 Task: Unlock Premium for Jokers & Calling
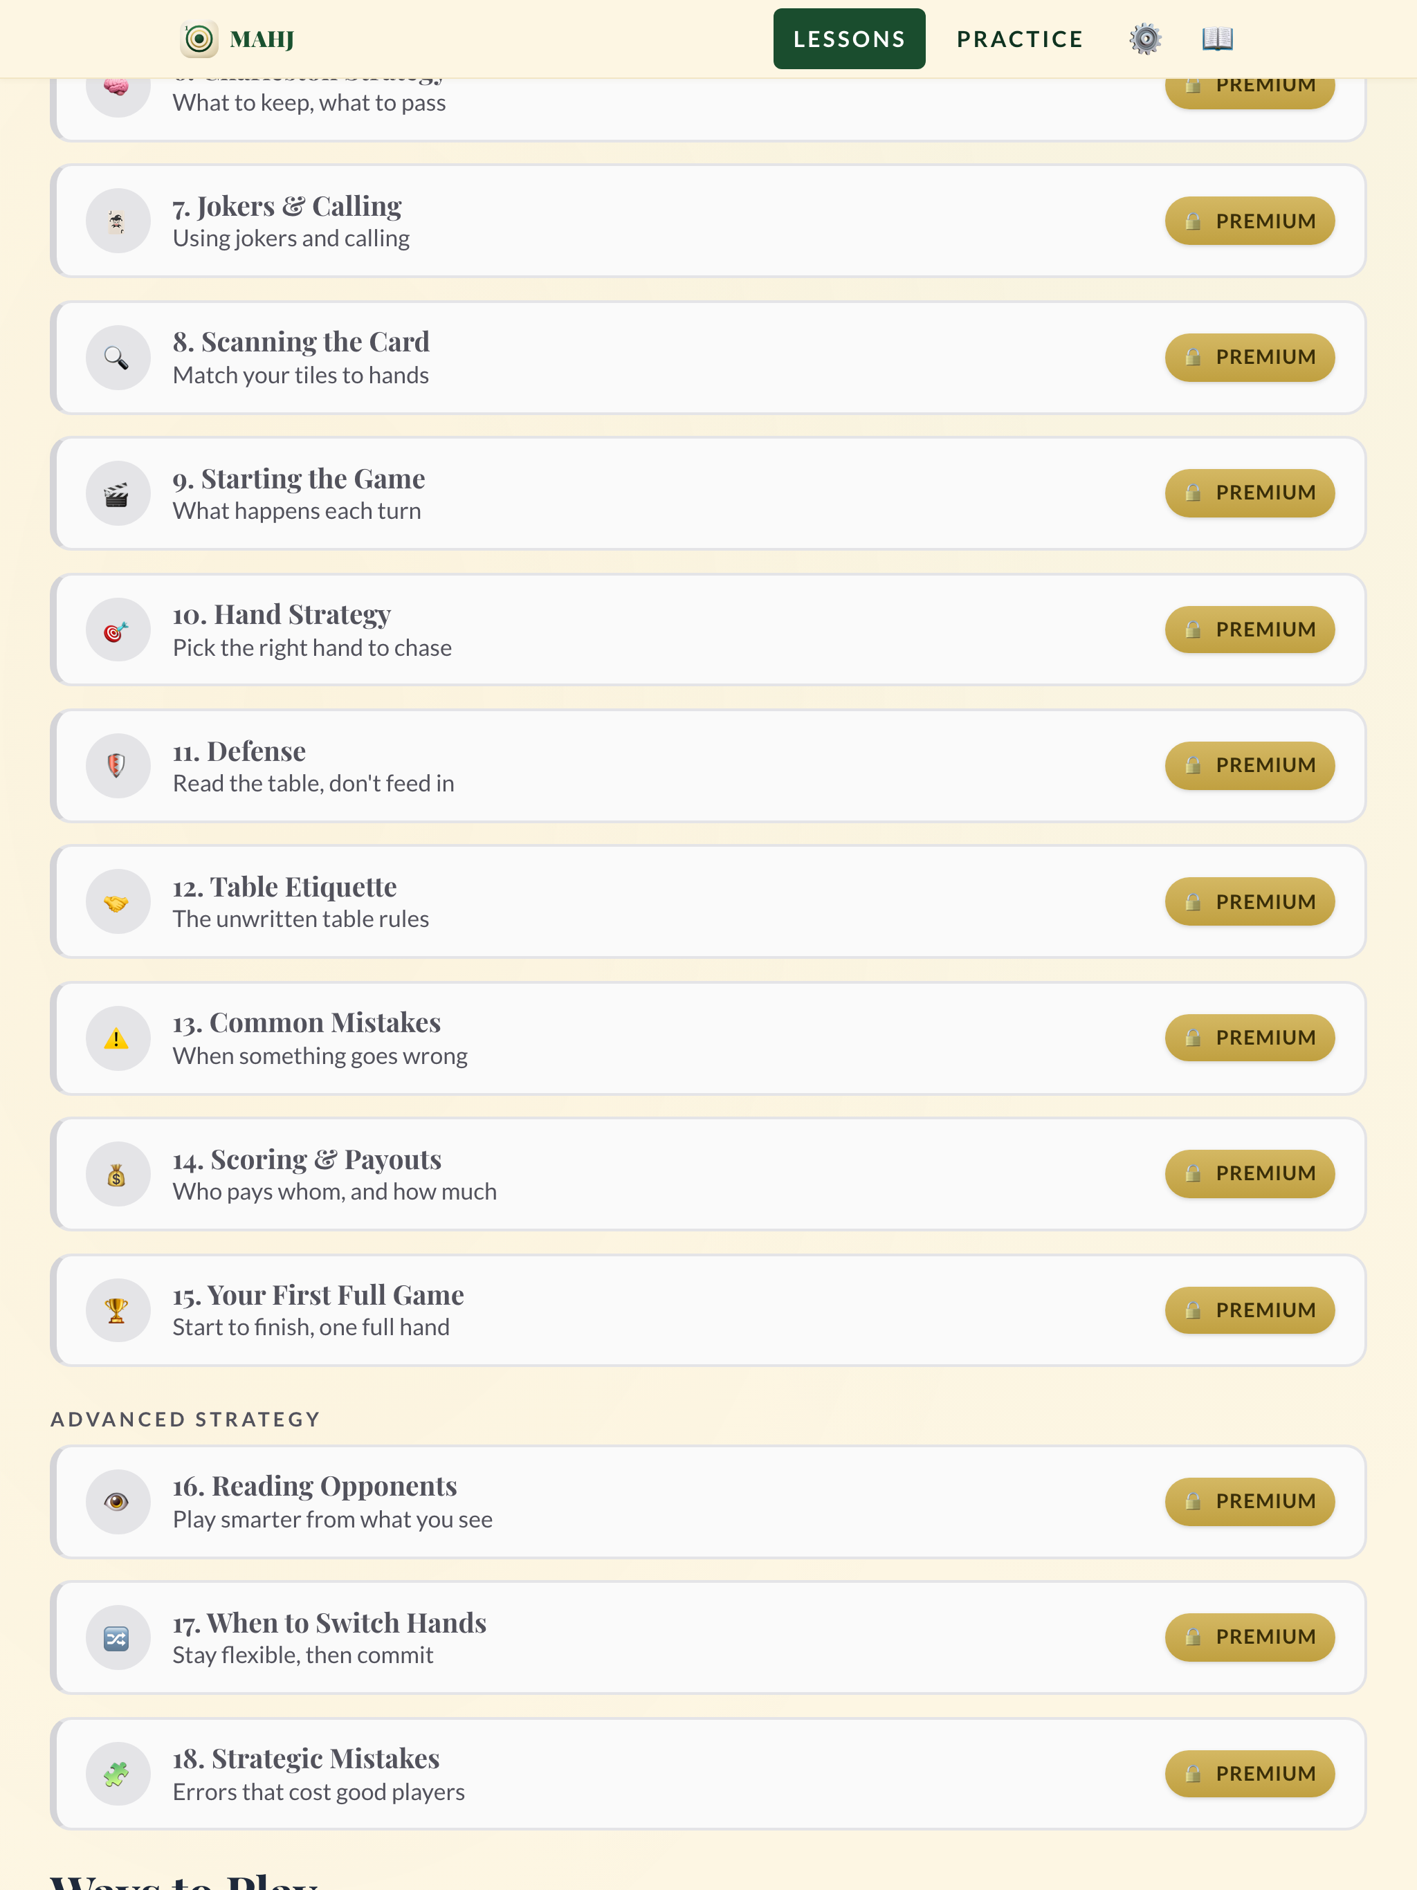[1250, 221]
